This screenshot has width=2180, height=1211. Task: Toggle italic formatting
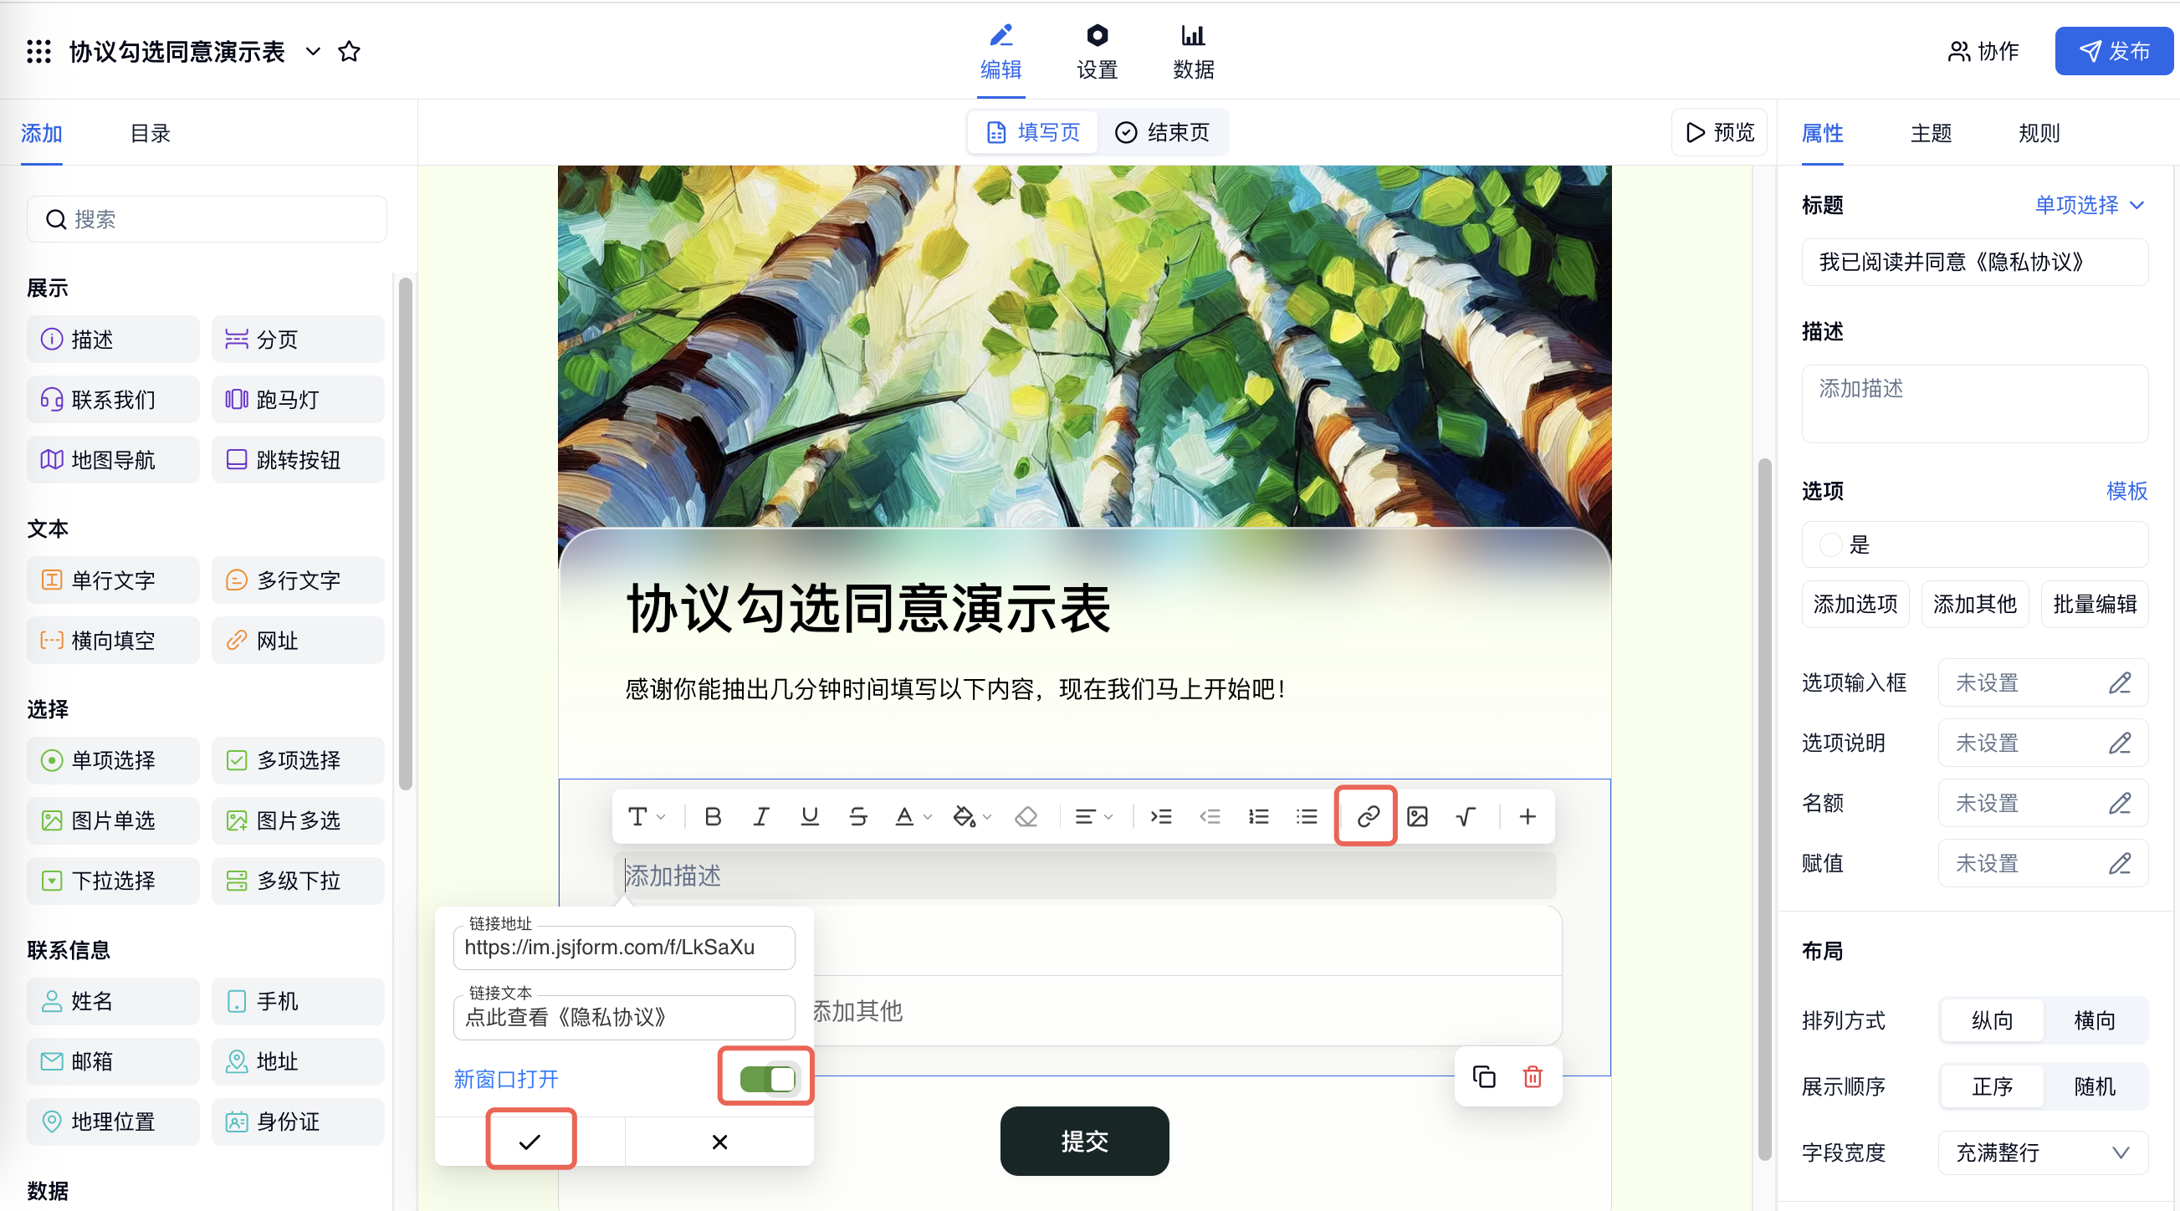coord(760,816)
